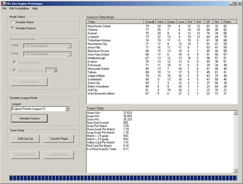This screenshot has width=243, height=184.
Task: Click the Num Goal Scored stat line
Action: (108, 123)
